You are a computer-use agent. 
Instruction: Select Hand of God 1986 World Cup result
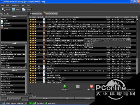coord(83,55)
